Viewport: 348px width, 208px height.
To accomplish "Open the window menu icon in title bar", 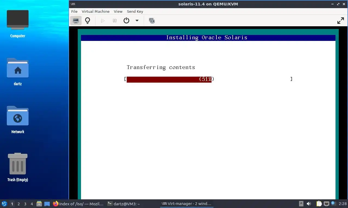I will click(x=73, y=4).
